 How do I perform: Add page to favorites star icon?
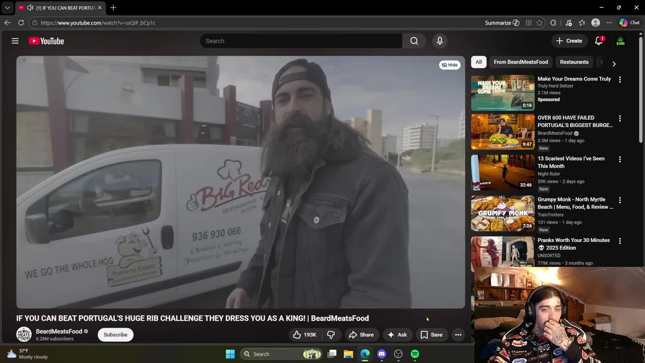tap(540, 23)
